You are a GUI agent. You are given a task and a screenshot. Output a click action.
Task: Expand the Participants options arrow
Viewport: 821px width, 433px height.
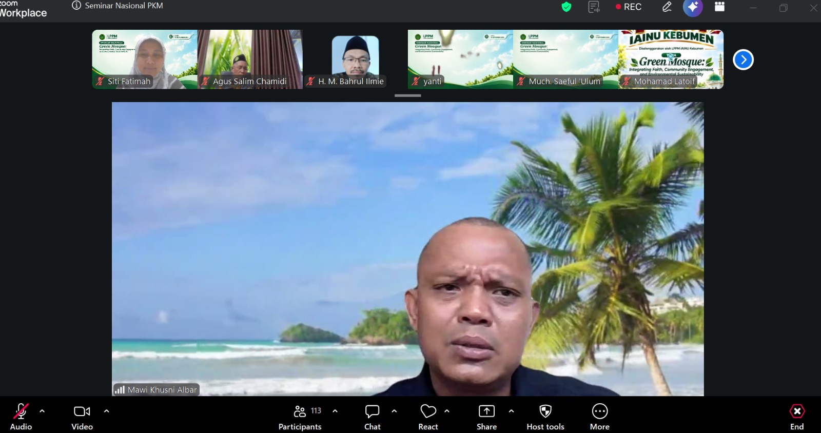click(335, 411)
